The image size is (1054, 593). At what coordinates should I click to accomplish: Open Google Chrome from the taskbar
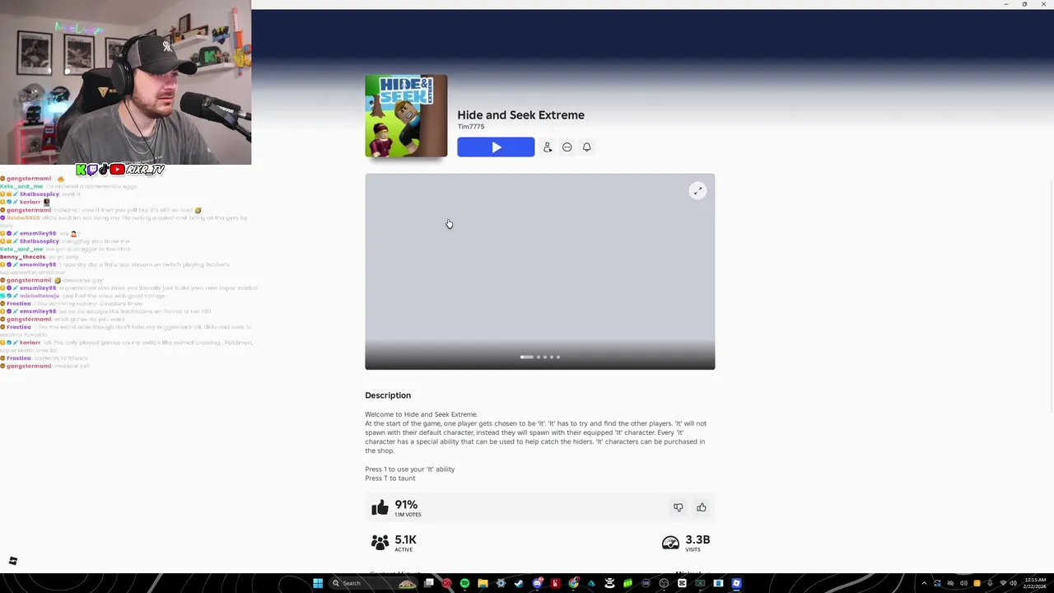click(573, 583)
